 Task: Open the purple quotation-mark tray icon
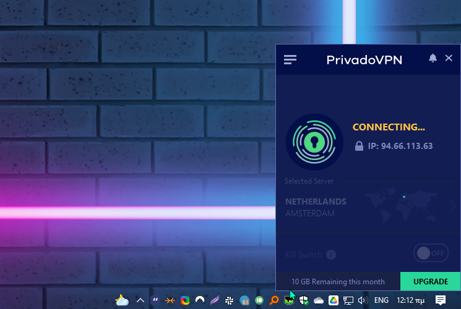coord(155,300)
